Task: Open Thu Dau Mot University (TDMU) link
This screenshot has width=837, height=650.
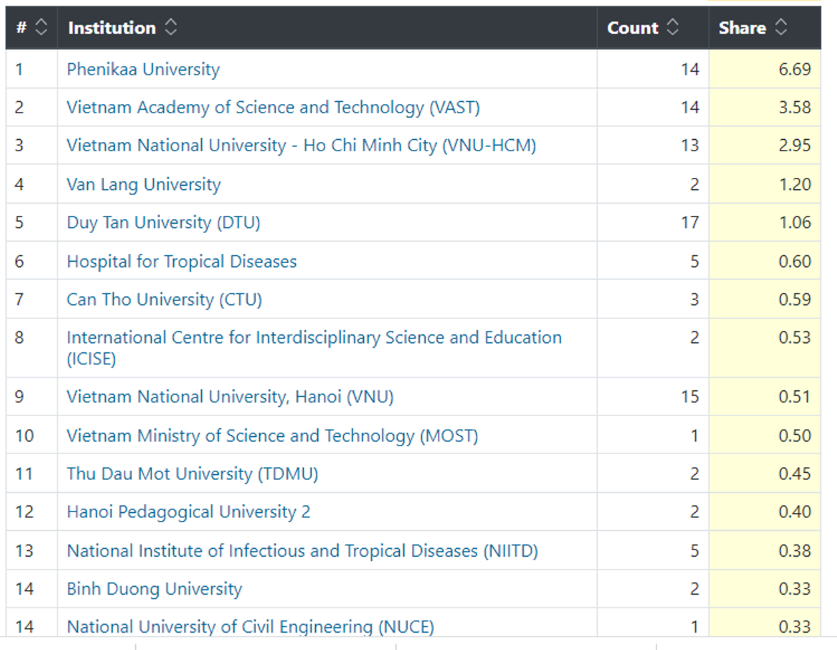Action: (x=193, y=474)
